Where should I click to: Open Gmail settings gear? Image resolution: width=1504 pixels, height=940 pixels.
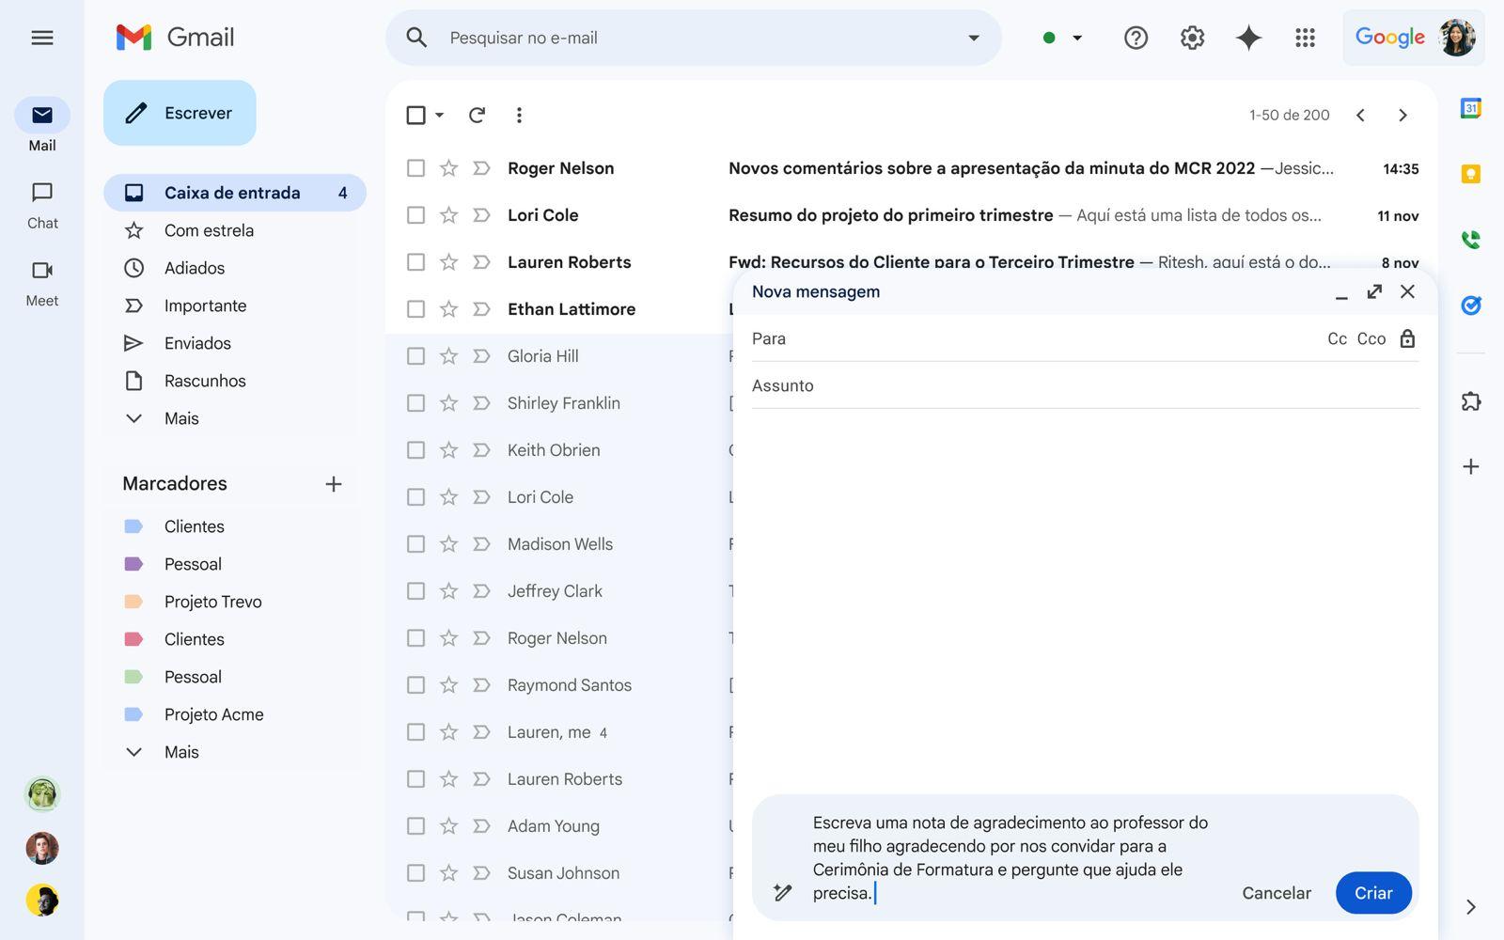1191,38
